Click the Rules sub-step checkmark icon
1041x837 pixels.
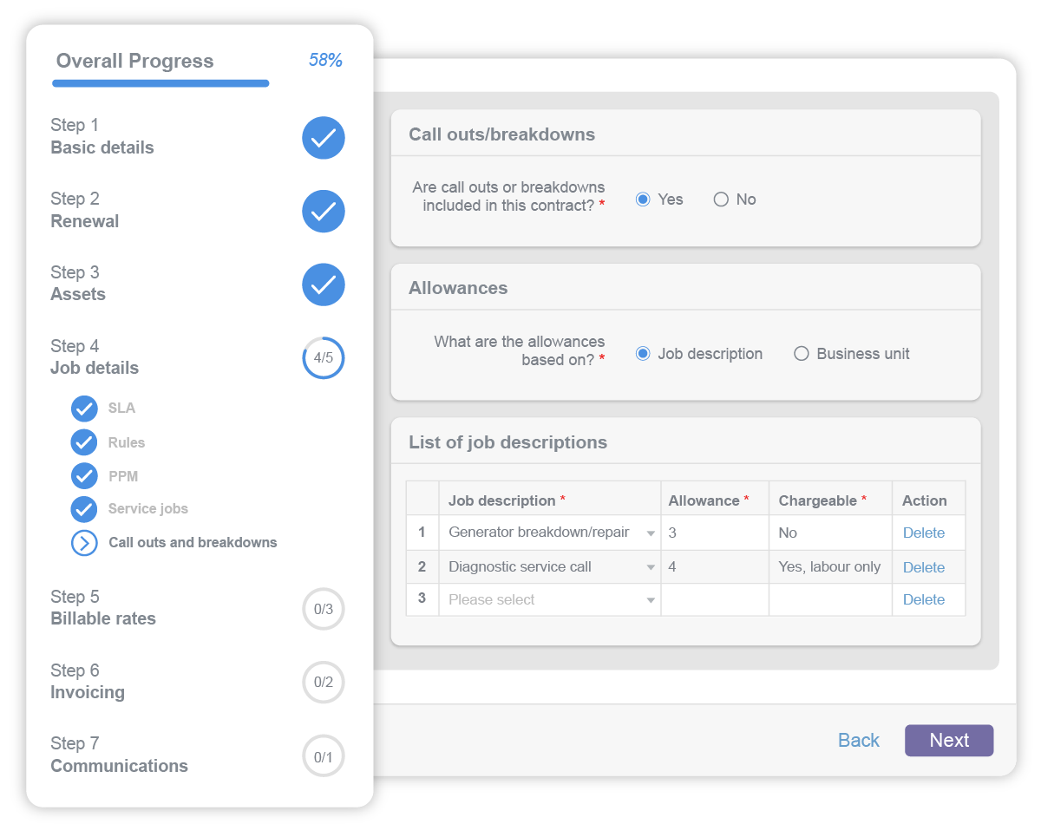click(84, 442)
